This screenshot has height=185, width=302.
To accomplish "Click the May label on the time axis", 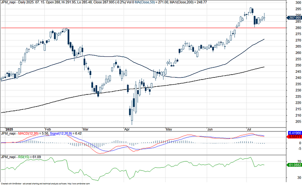I will tap(169, 129).
